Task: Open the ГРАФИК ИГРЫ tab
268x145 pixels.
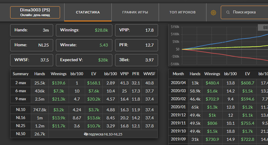Action: (x=135, y=12)
